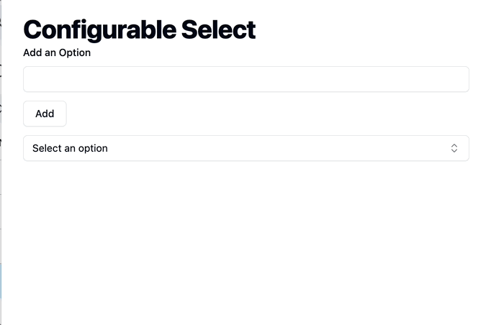
Task: Click the downward arrow of the select chevron
Action: (x=454, y=151)
